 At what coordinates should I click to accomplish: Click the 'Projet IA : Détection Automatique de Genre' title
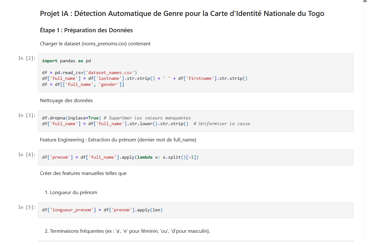click(182, 14)
